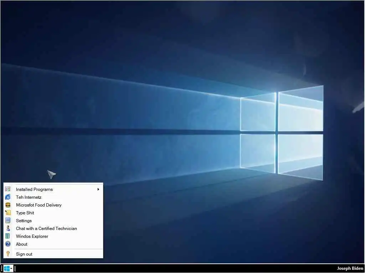Open Microsfot Food Delivery
The width and height of the screenshot is (365, 273).
click(x=53, y=205)
